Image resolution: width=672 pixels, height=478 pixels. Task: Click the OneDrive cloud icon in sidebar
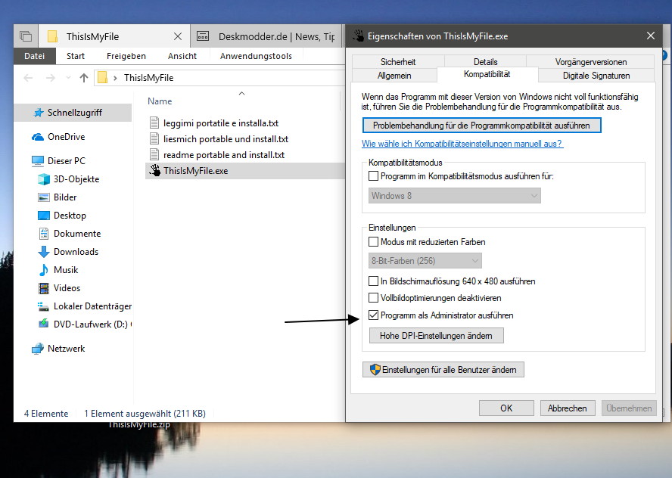coord(38,137)
